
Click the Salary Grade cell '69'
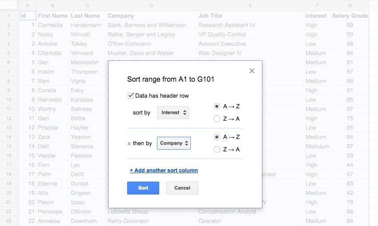pyautogui.click(x=350, y=25)
